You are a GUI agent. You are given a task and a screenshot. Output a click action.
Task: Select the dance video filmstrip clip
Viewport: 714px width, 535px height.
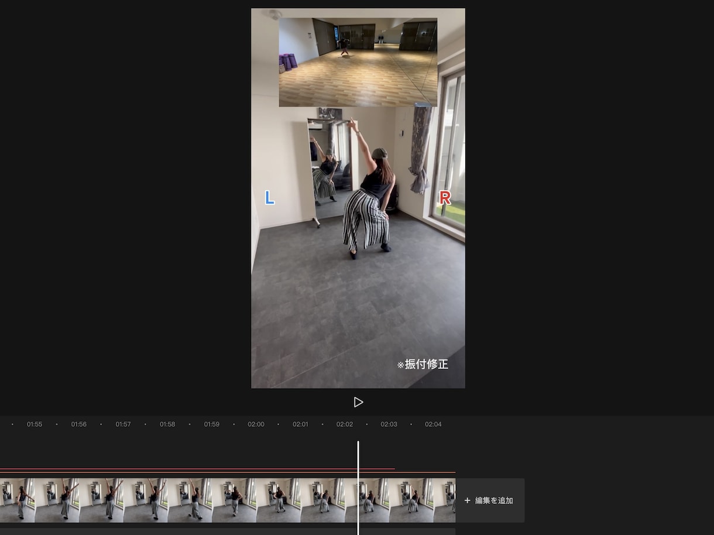(x=228, y=500)
